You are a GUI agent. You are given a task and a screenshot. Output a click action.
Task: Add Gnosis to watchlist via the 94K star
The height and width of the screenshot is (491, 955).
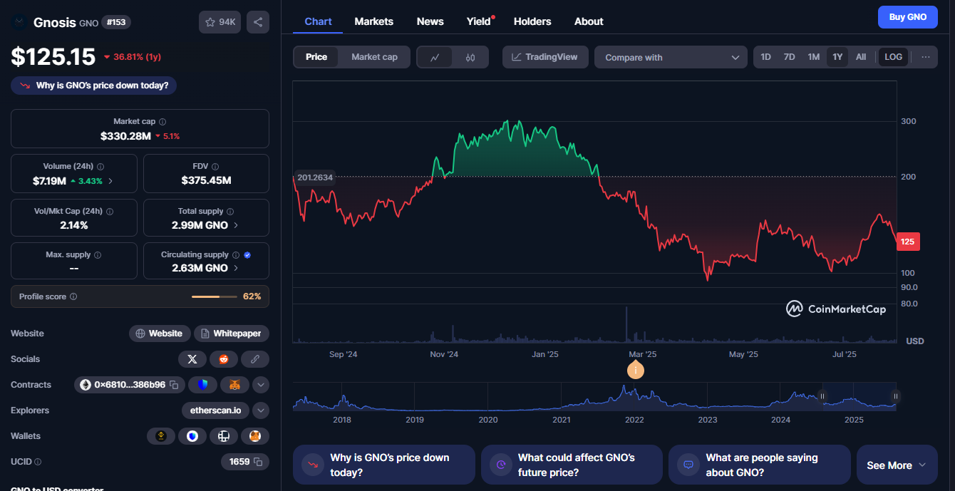click(220, 22)
